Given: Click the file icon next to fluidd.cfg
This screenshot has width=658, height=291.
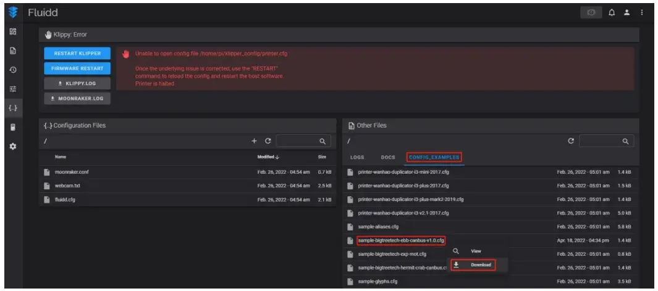Looking at the screenshot, I should [x=47, y=199].
